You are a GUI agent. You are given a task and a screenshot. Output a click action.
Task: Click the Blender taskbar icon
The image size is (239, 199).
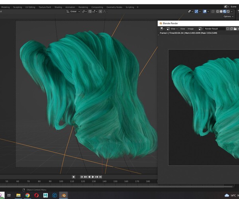tap(64, 195)
